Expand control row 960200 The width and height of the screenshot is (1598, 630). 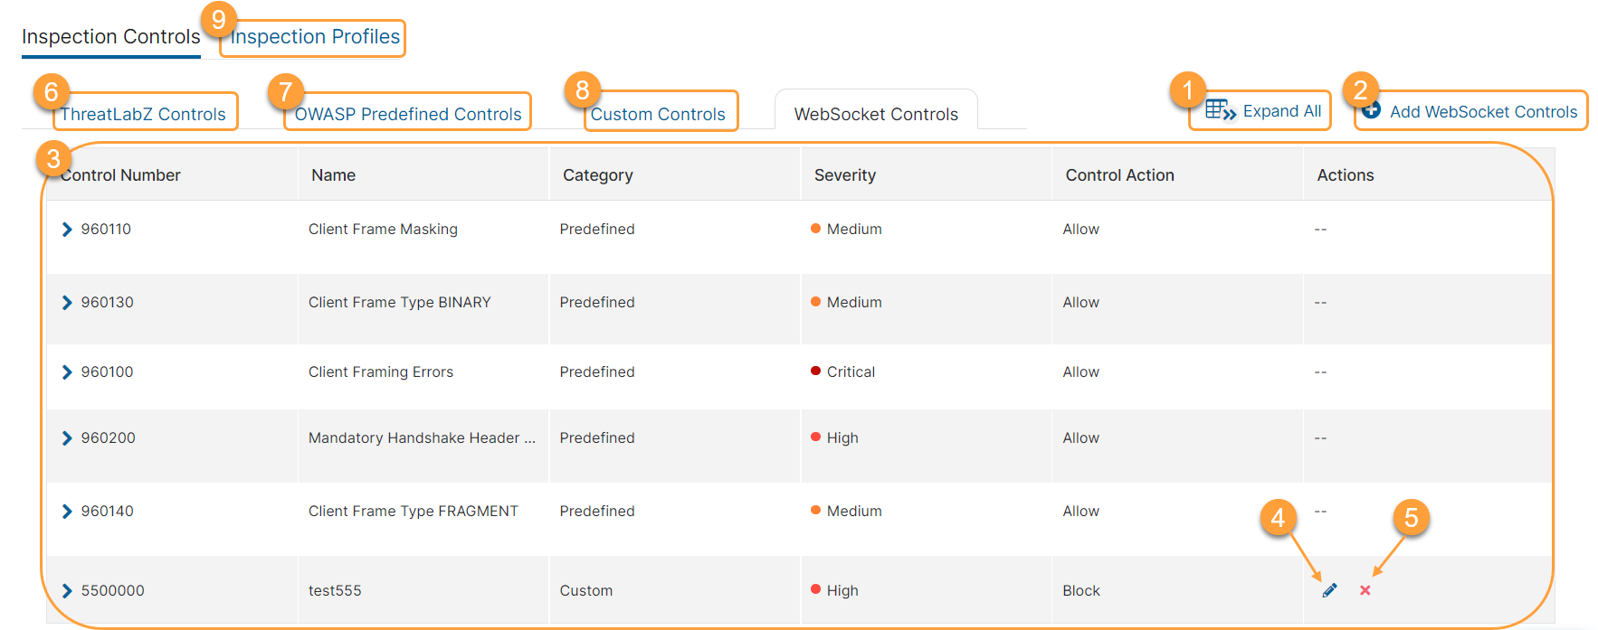point(67,438)
